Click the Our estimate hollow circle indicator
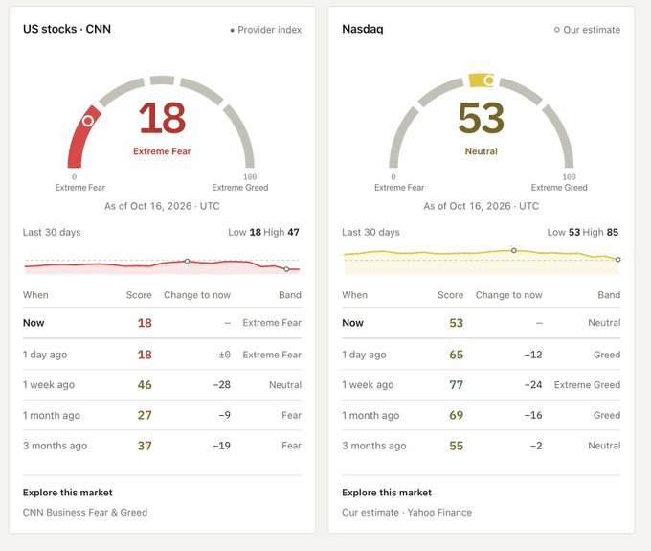The image size is (651, 551). pos(557,30)
